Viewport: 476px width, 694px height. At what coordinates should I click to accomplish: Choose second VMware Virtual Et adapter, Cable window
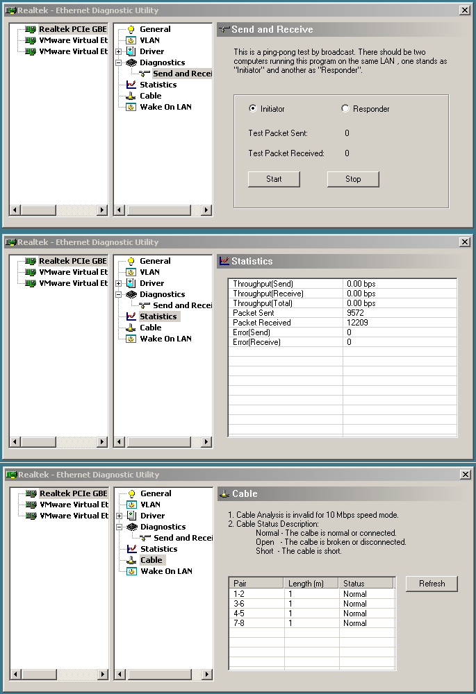(74, 516)
